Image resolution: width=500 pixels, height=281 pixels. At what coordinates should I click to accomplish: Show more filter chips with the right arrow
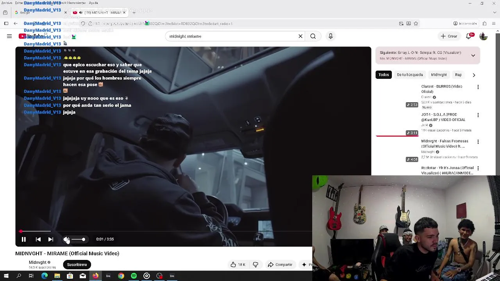[474, 75]
